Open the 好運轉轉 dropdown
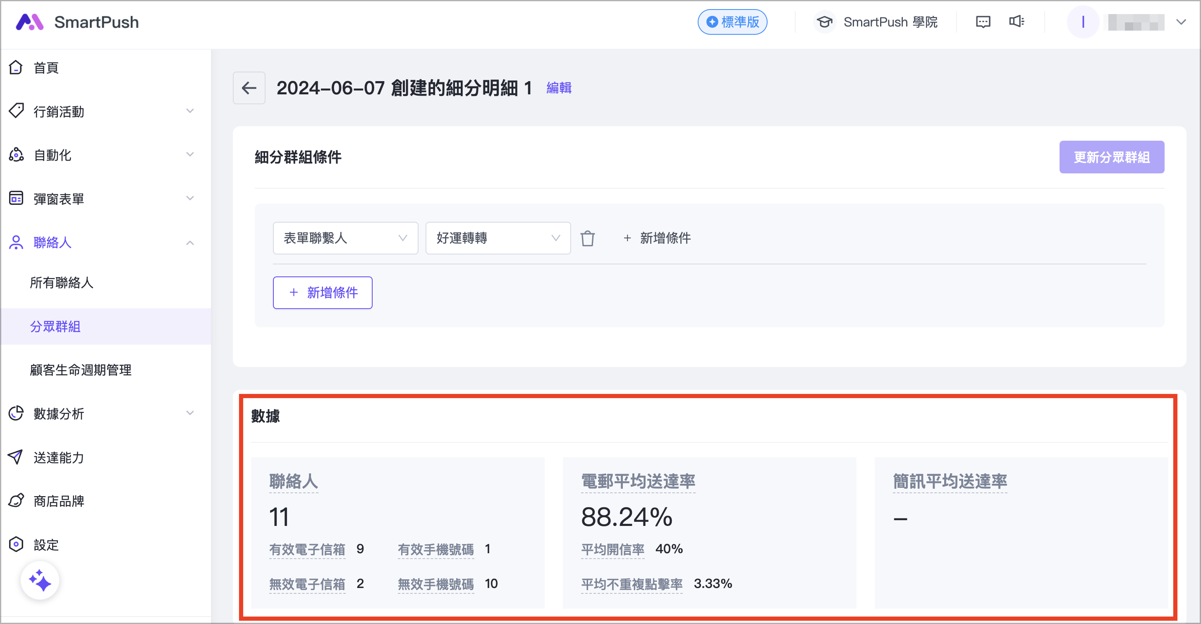 (x=498, y=238)
